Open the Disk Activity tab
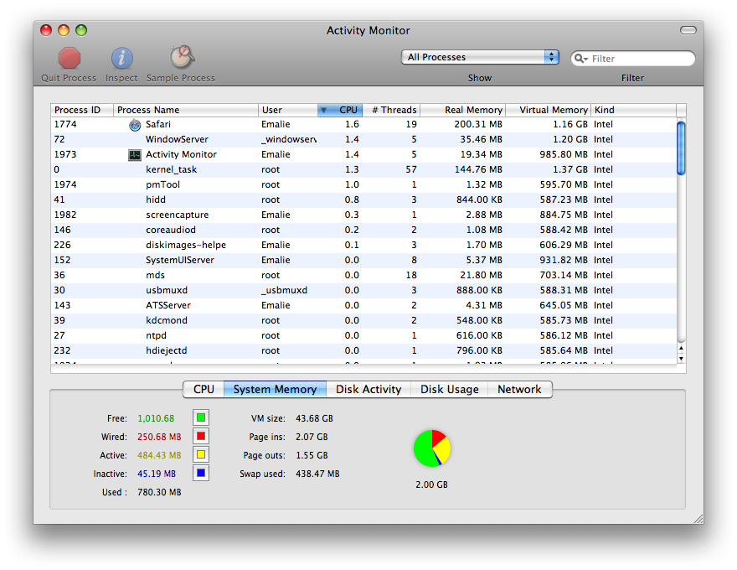 (x=368, y=390)
